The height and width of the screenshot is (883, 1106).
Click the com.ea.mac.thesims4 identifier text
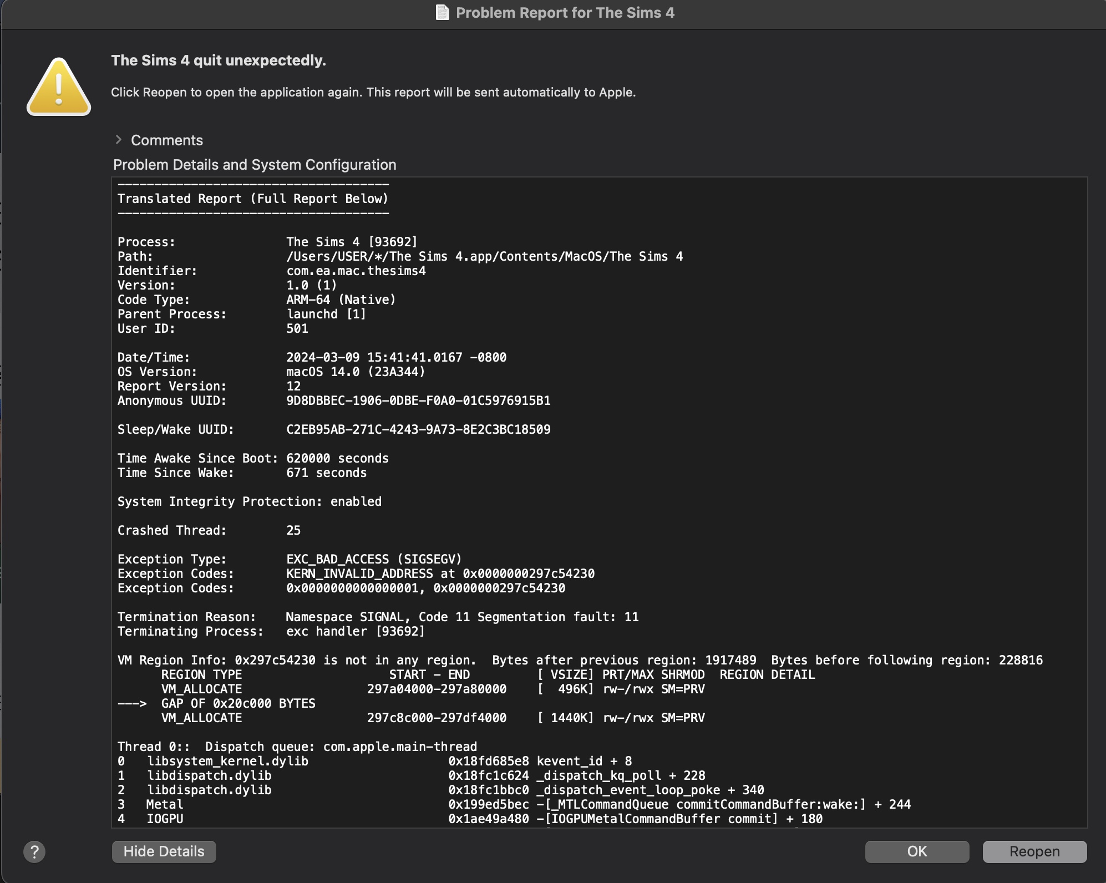click(x=356, y=271)
